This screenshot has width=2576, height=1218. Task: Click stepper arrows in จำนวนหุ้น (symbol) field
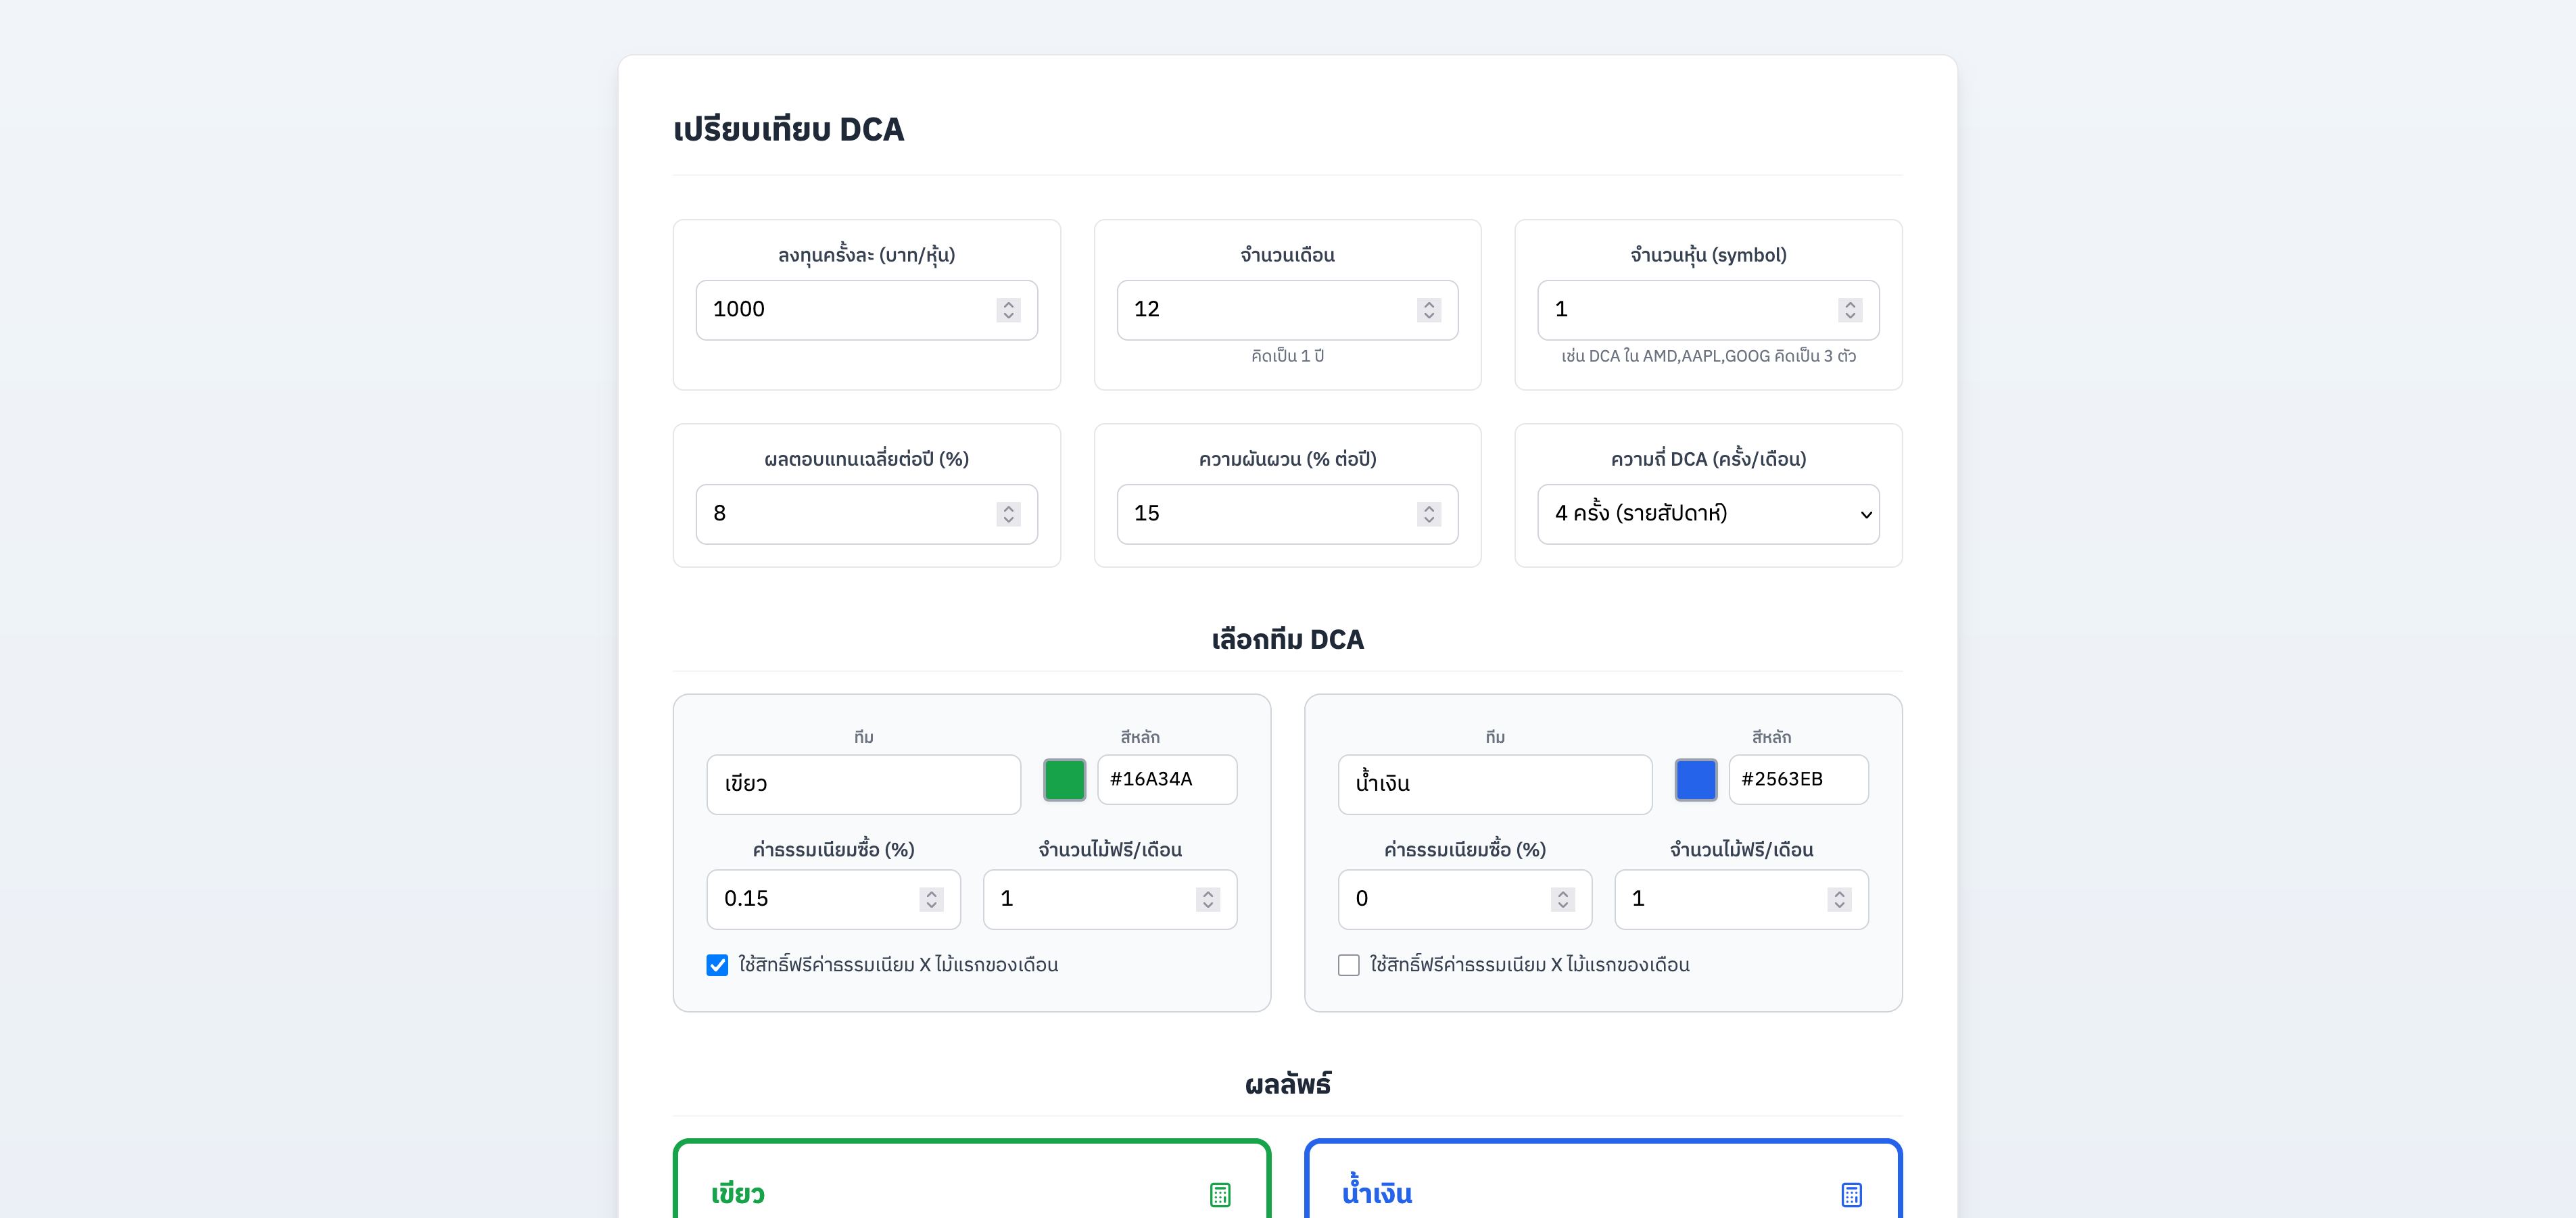click(1850, 310)
